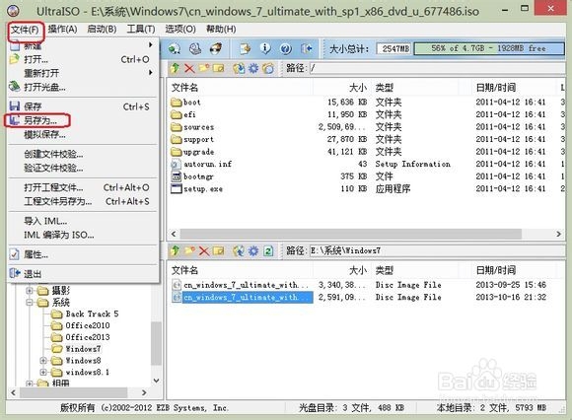Image resolution: width=572 pixels, height=420 pixels.
Task: Click red X delete in local panel toolbar
Action: click(203, 250)
